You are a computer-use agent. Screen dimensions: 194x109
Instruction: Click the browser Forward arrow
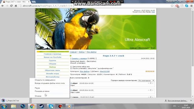pos(7,6)
